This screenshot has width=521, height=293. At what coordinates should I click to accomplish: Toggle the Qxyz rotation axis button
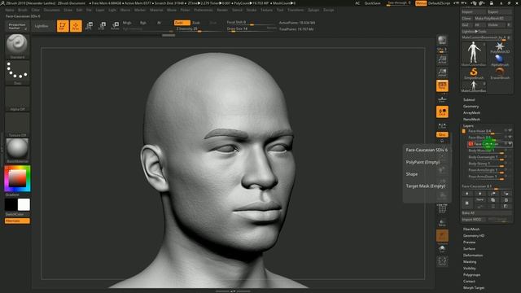(442, 134)
